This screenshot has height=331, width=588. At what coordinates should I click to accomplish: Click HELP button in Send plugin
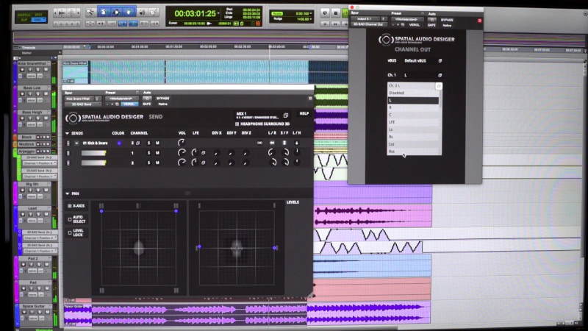click(x=304, y=113)
